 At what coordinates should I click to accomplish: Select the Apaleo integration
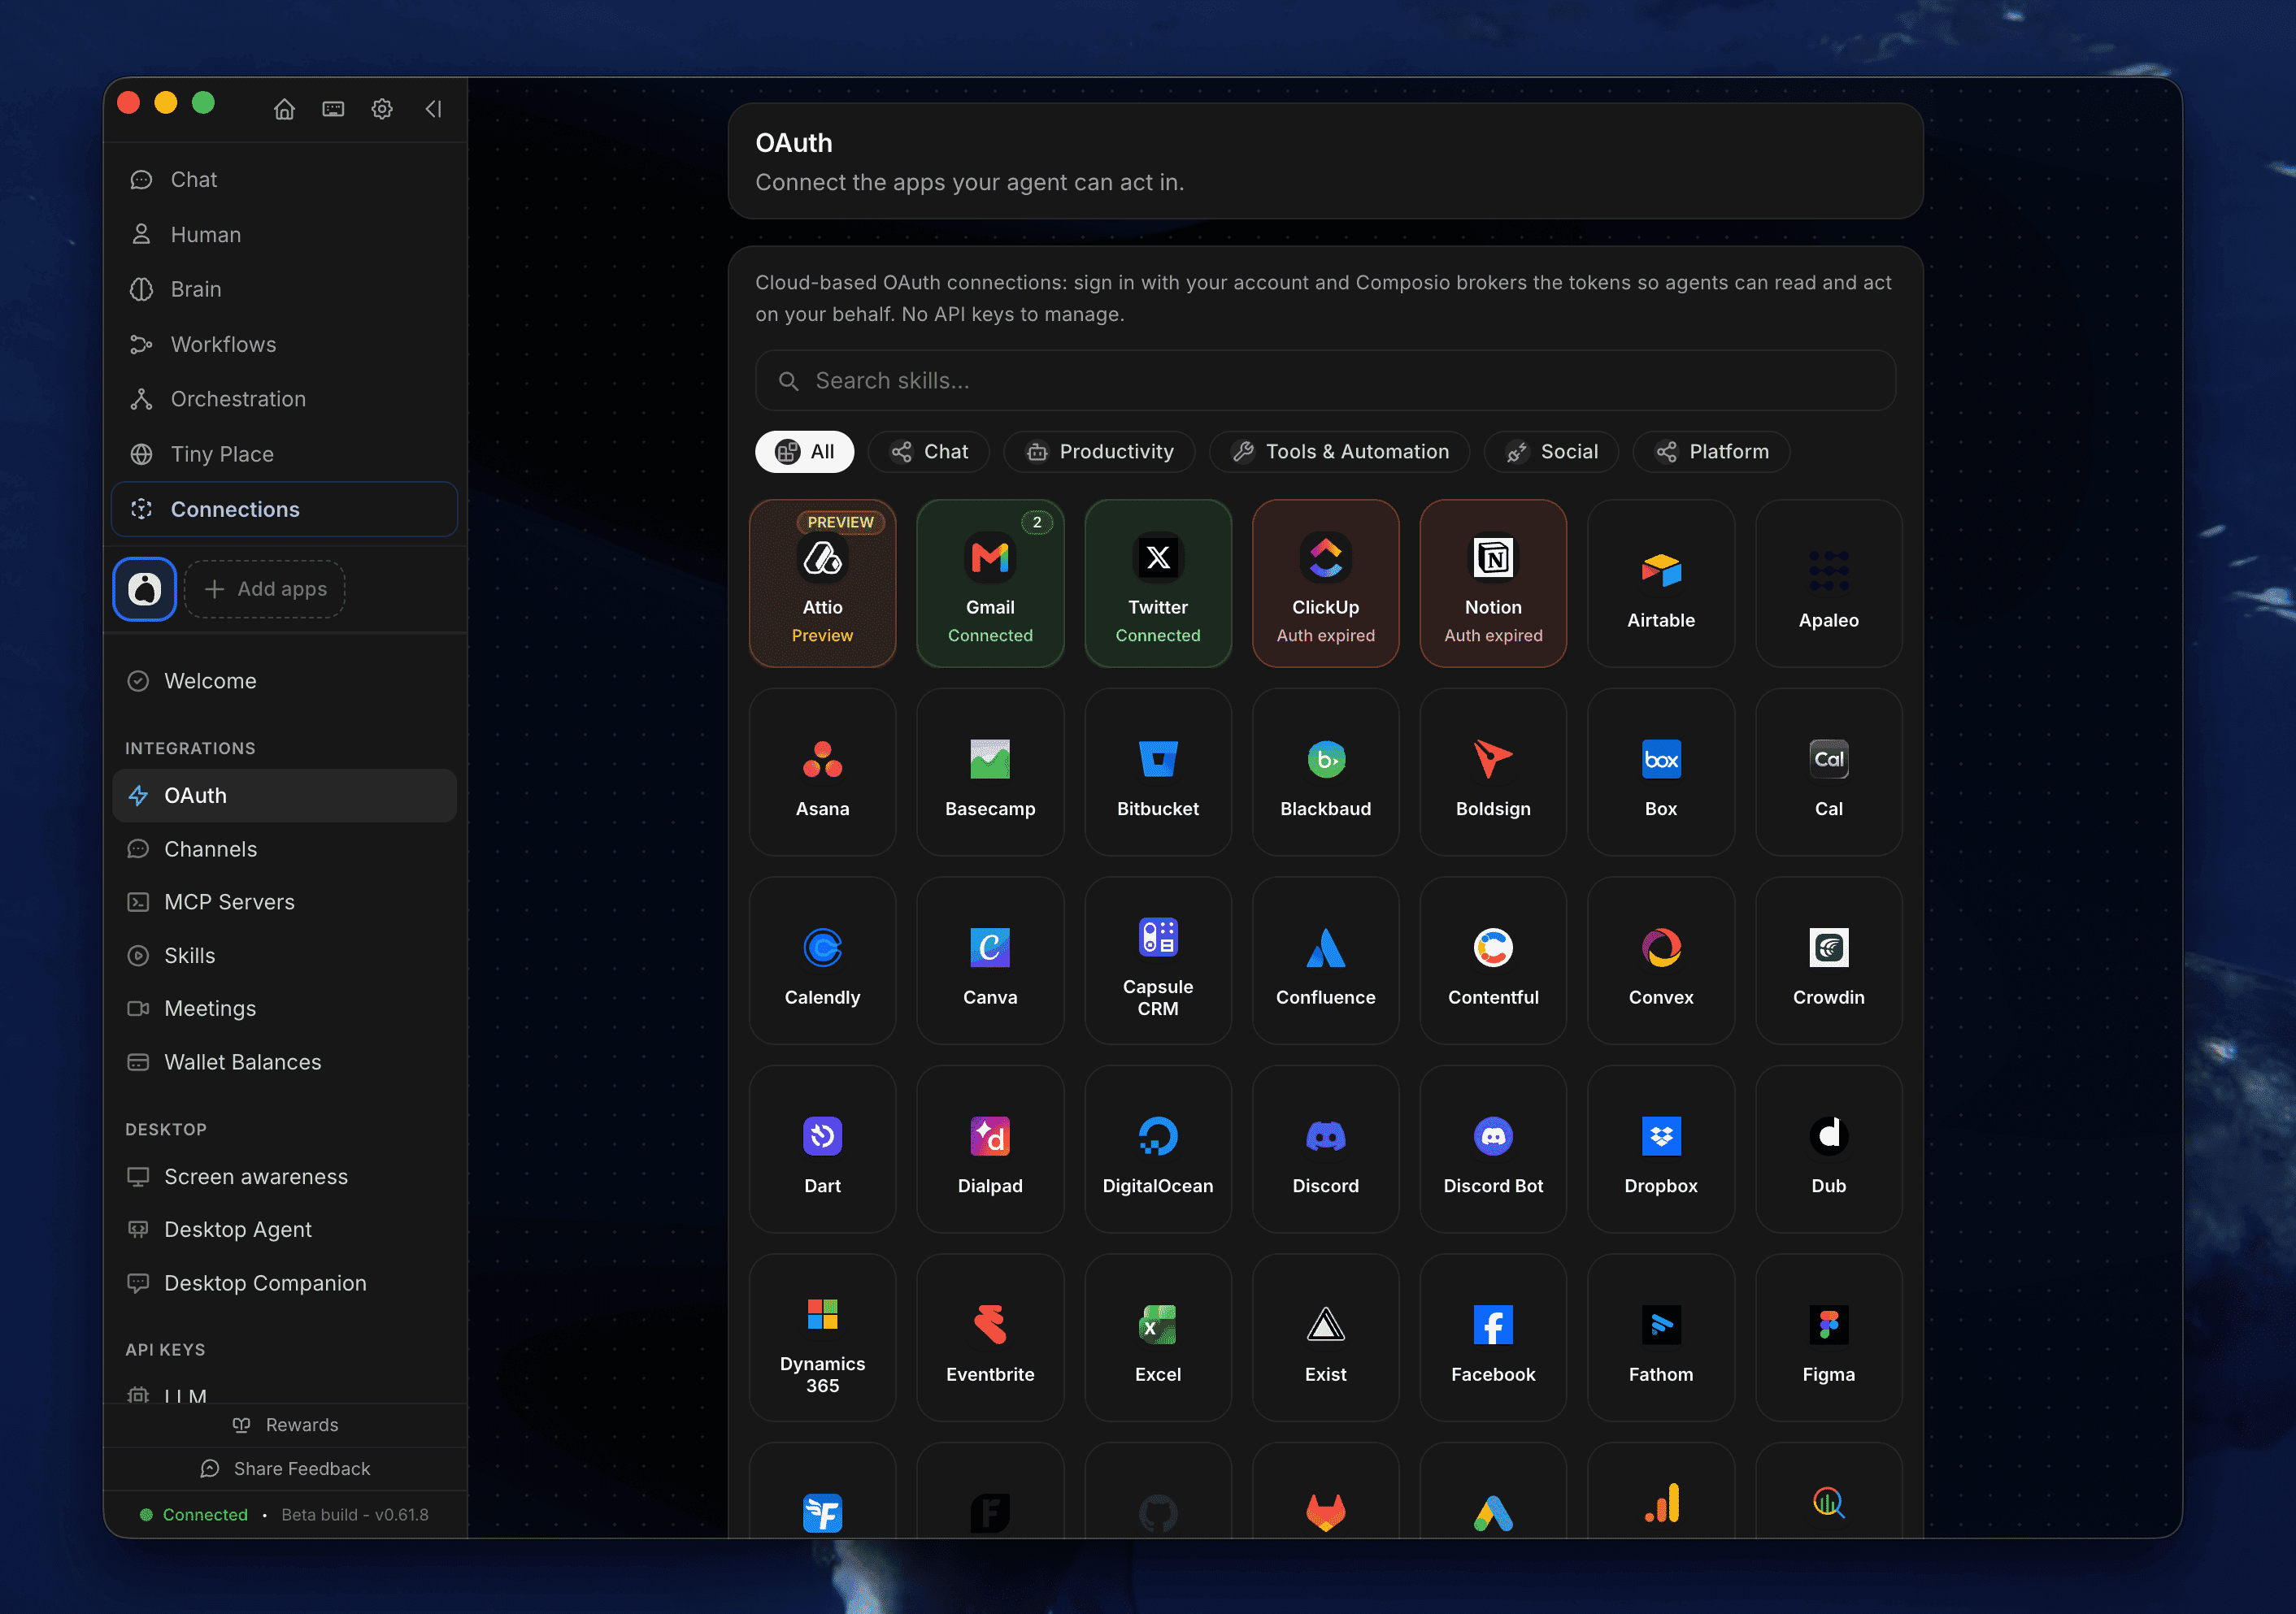[x=1829, y=584]
